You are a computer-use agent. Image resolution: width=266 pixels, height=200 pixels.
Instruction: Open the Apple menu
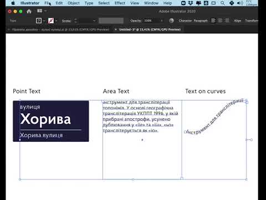coord(13,3)
